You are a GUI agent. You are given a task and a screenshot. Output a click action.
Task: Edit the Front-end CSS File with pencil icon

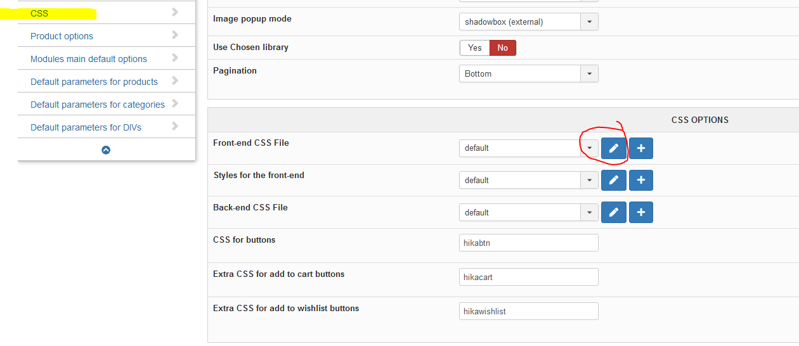[x=613, y=148]
